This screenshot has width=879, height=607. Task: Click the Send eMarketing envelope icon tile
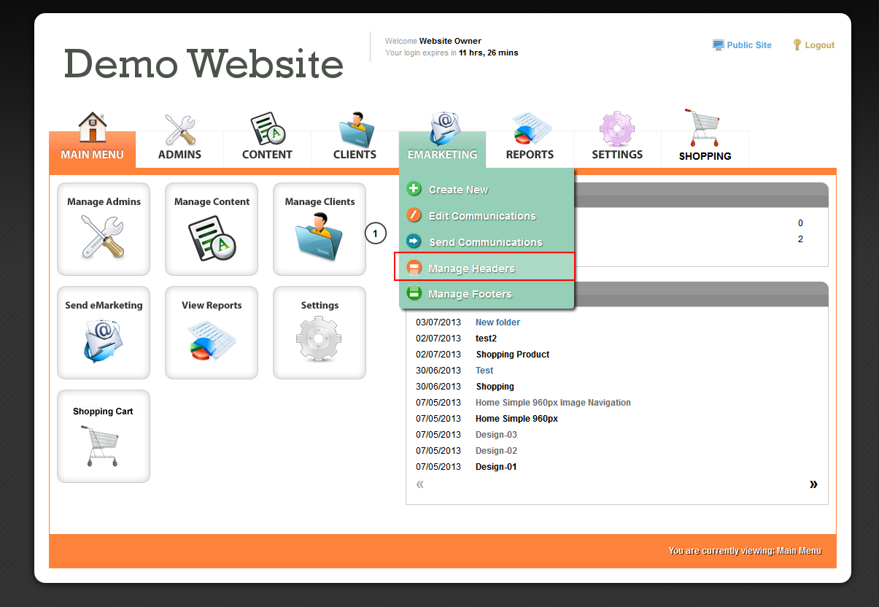(x=104, y=333)
